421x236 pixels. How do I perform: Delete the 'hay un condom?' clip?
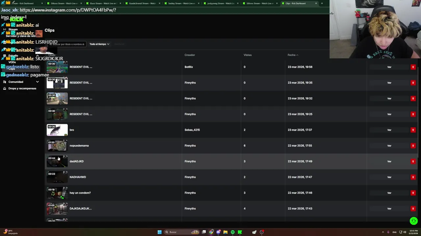click(413, 193)
